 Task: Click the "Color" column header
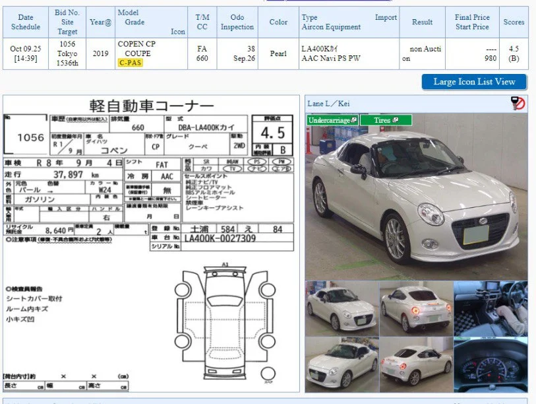pos(278,22)
